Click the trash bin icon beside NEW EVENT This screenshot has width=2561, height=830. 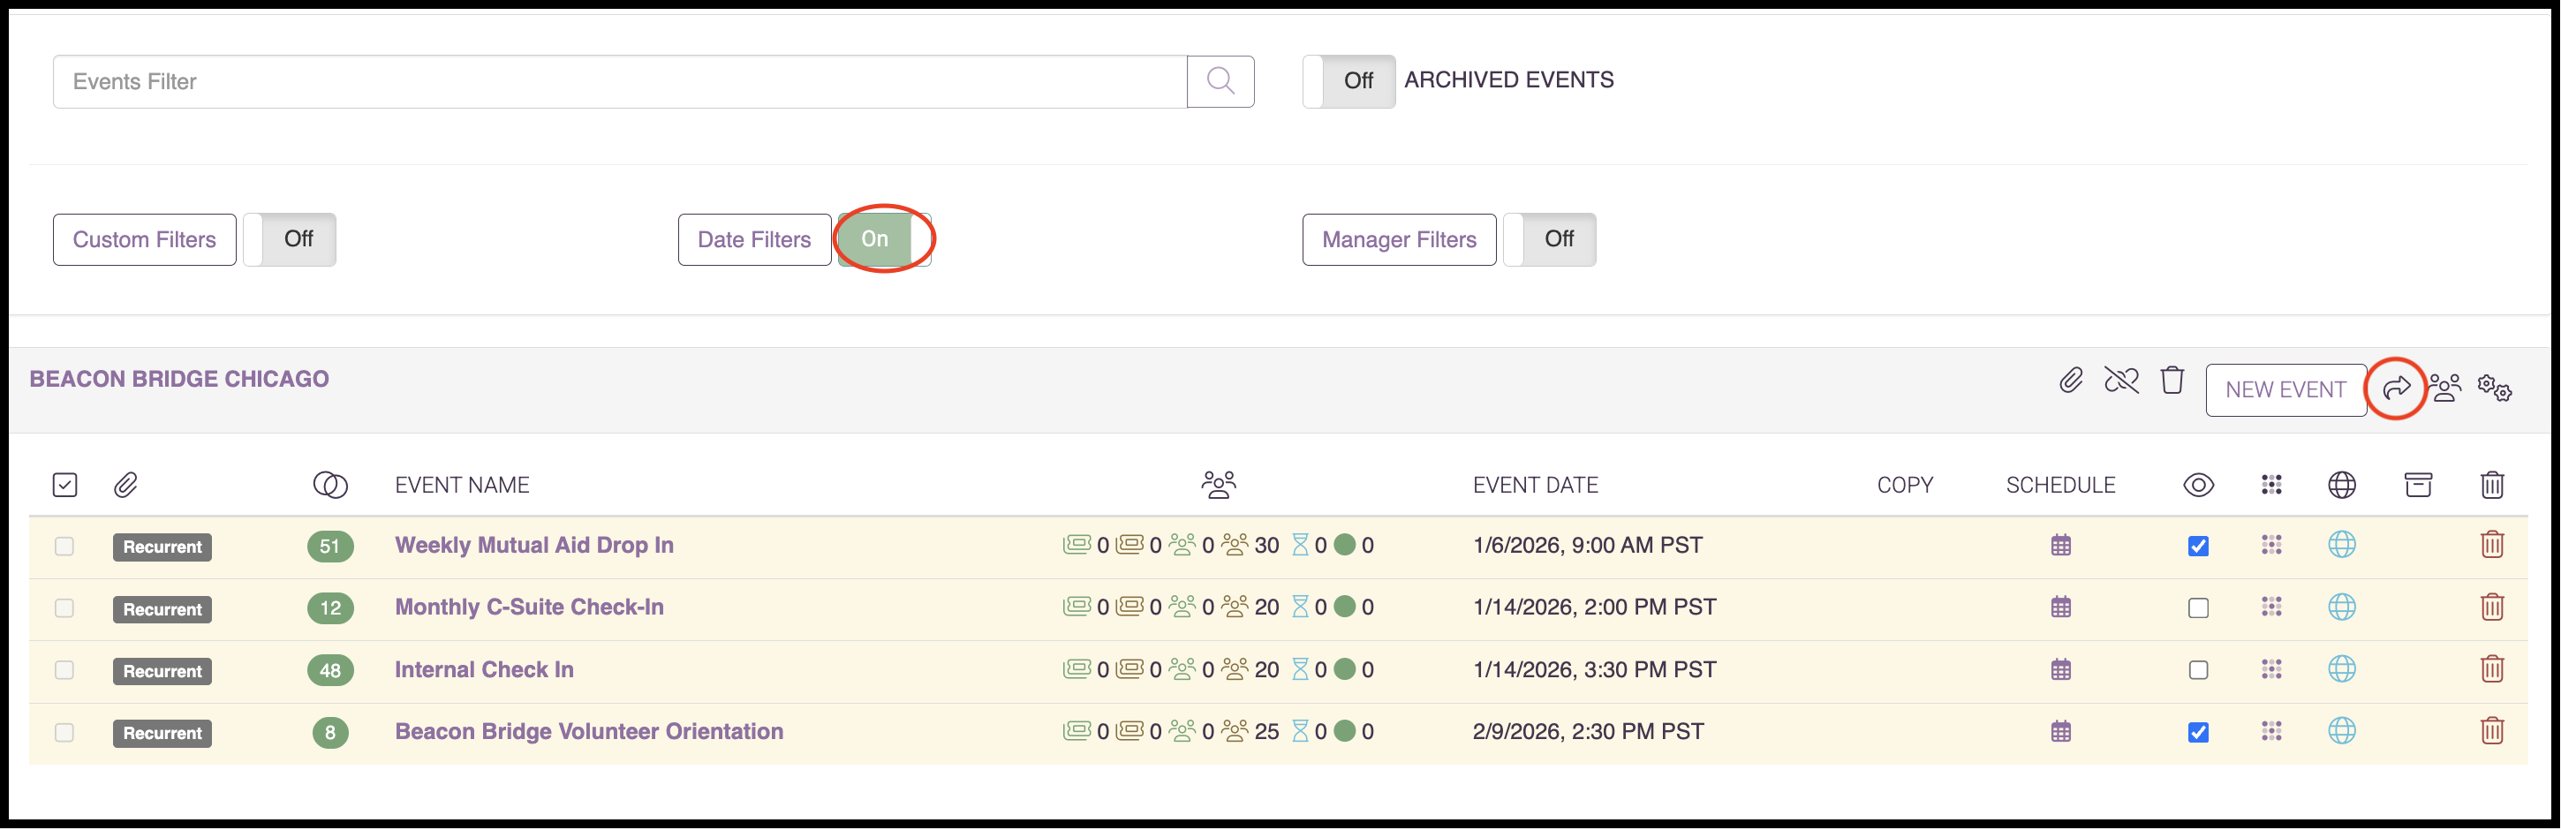pos(2172,381)
